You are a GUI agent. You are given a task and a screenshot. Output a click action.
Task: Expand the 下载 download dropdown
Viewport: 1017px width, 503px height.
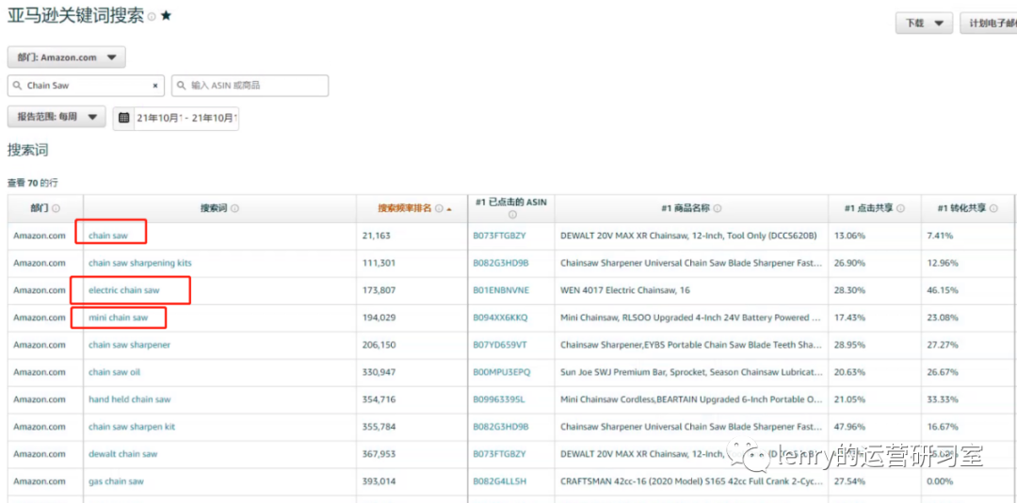[x=925, y=24]
